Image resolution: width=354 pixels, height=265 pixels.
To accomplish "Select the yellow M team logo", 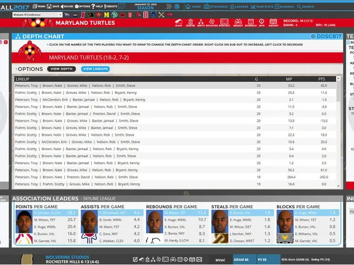I will [x=107, y=15].
